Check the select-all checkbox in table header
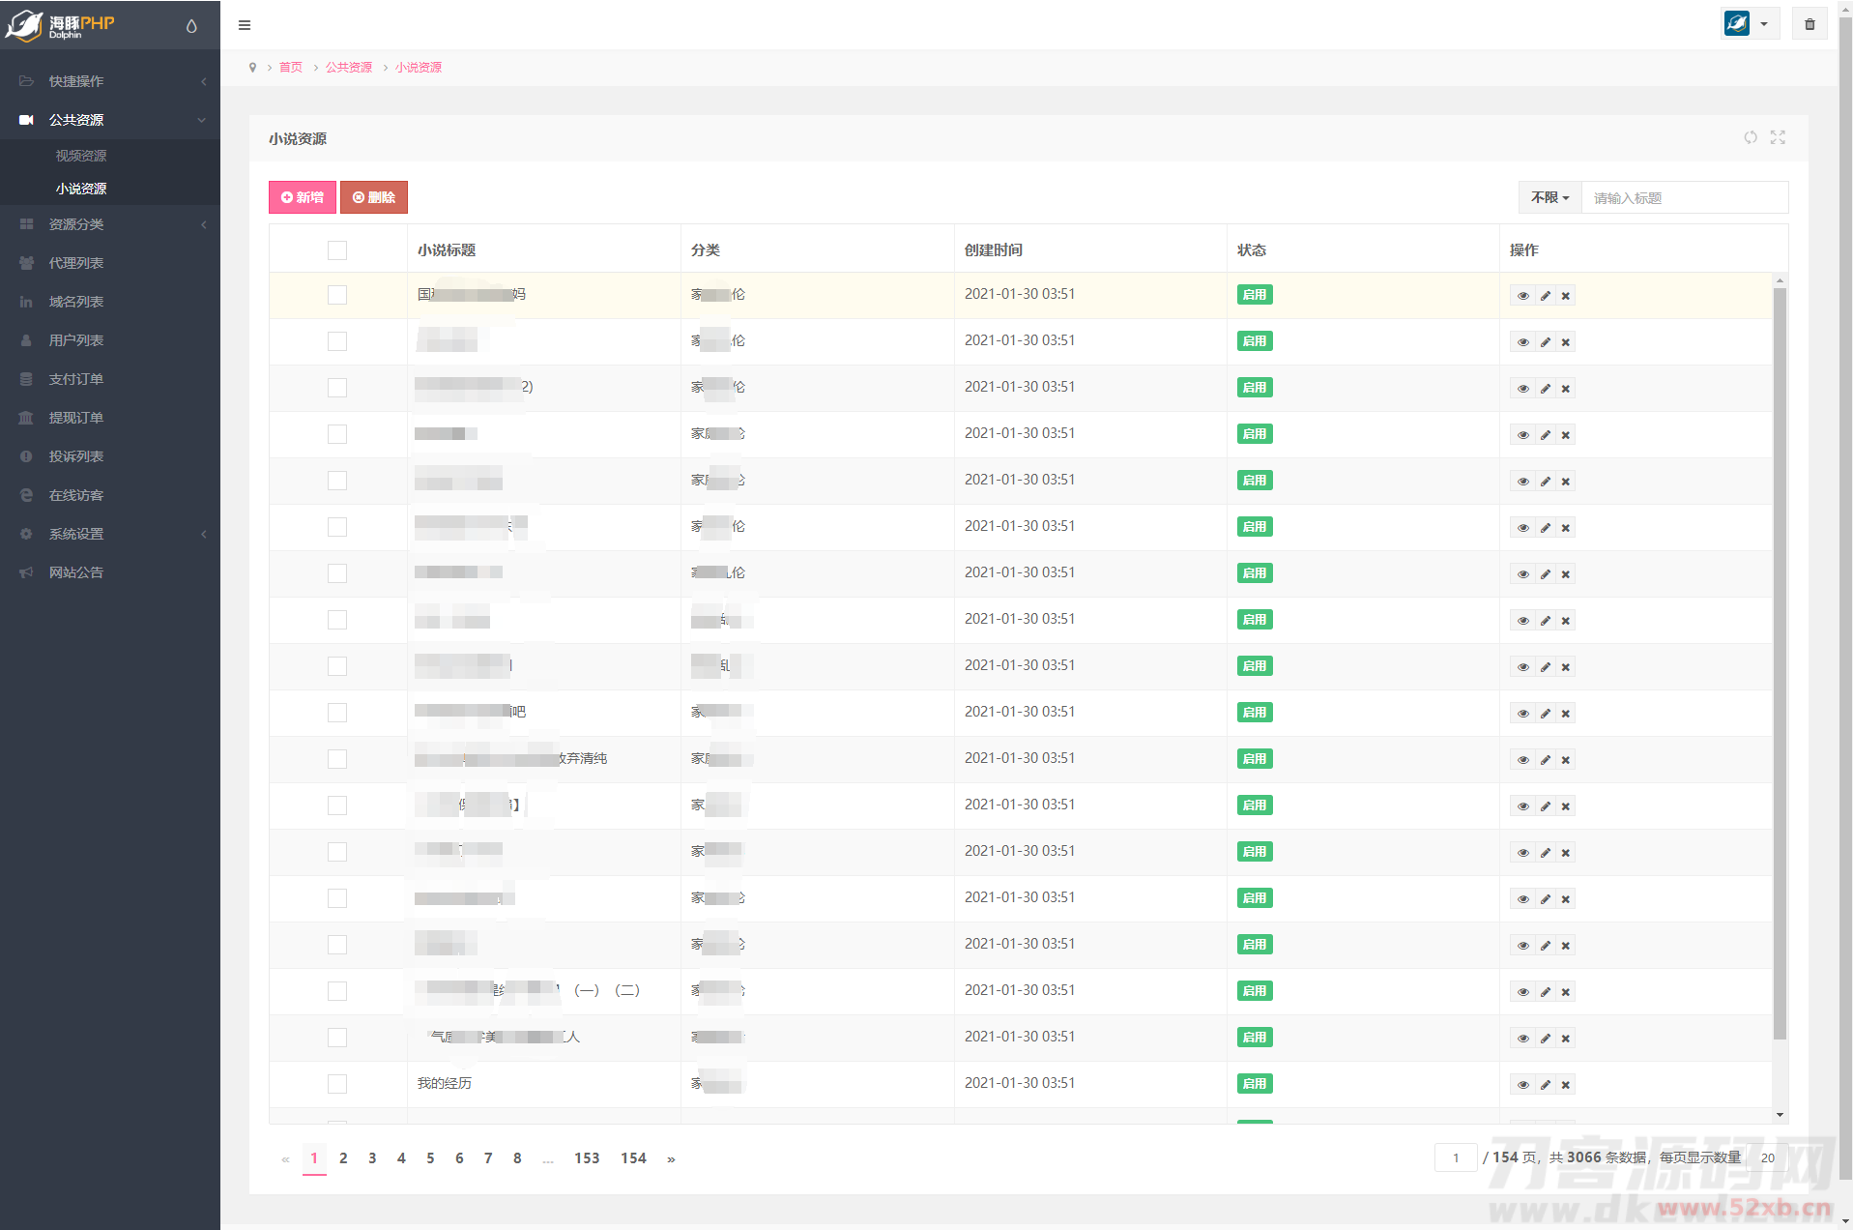1853x1230 pixels. [337, 250]
